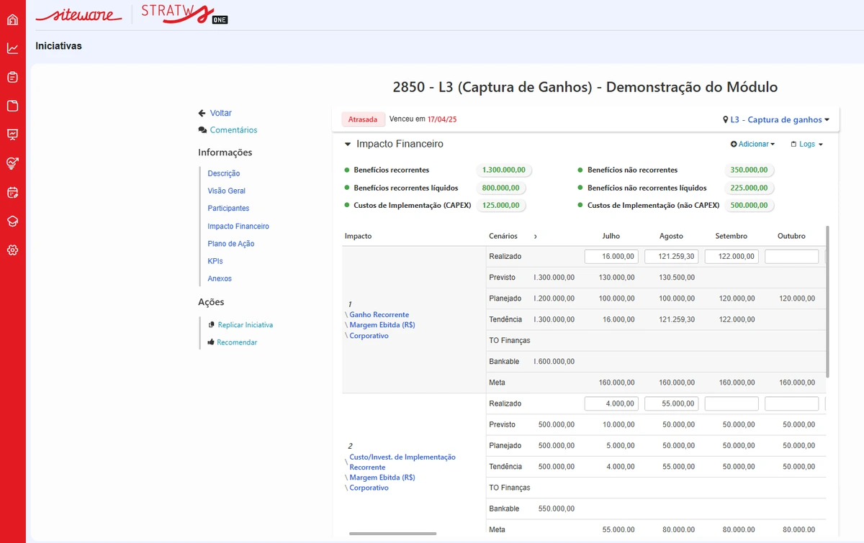Viewport: 864px width, 543px height.
Task: Click the speech bubbles Comentários icon
Action: (x=202, y=130)
